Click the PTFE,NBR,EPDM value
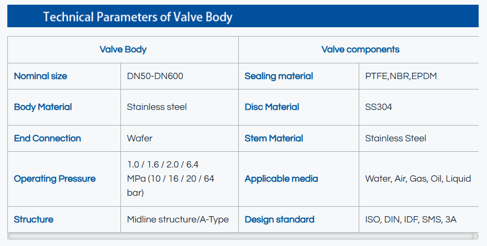487x246 pixels. click(x=401, y=76)
